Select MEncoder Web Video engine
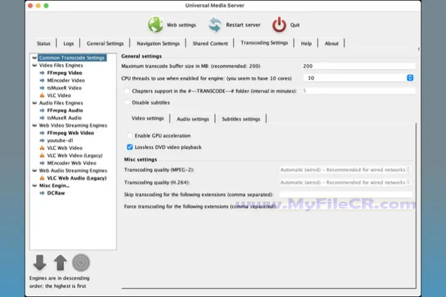 72,163
